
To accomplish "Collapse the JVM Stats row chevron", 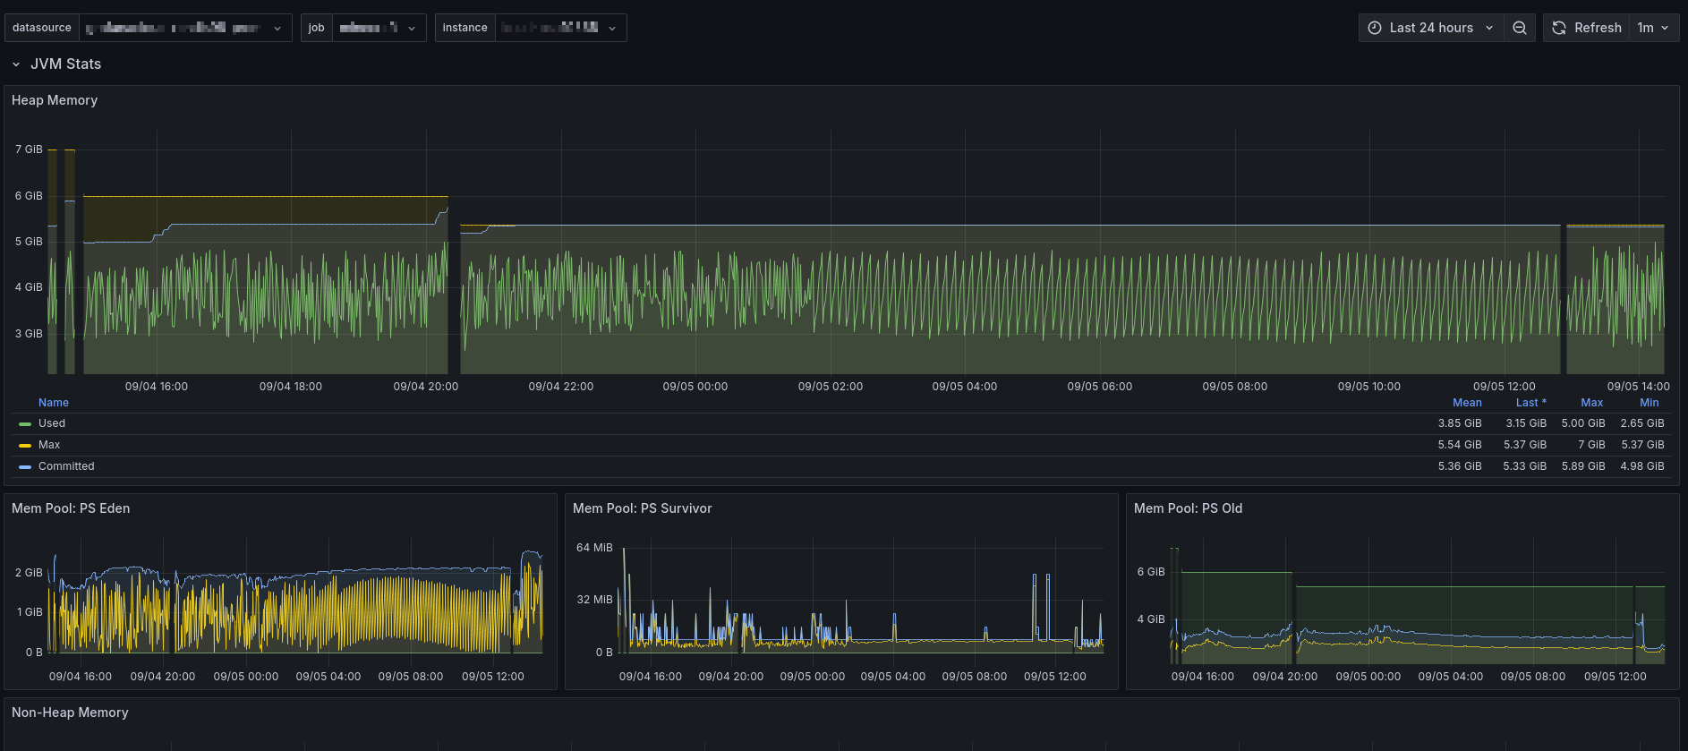I will (16, 64).
